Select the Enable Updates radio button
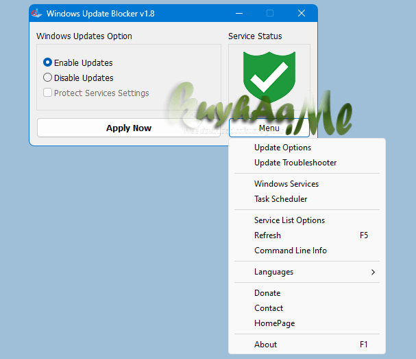This screenshot has height=359, width=416. click(x=47, y=62)
